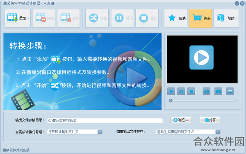Open the 当完成转换任务后 dropdown
Image resolution: width=246 pixels, height=154 pixels.
pyautogui.click(x=75, y=132)
